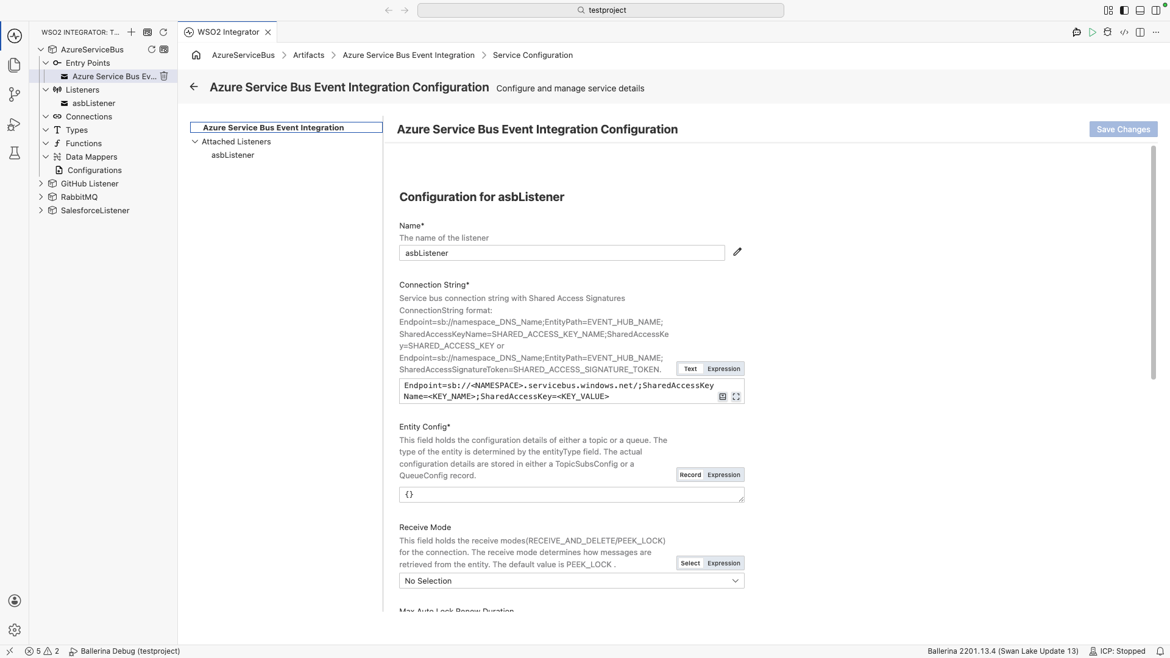This screenshot has height=658, width=1170.
Task: Switch Entity Config to Record mode
Action: coord(690,475)
